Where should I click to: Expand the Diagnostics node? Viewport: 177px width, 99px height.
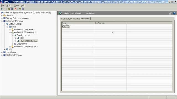point(13,44)
